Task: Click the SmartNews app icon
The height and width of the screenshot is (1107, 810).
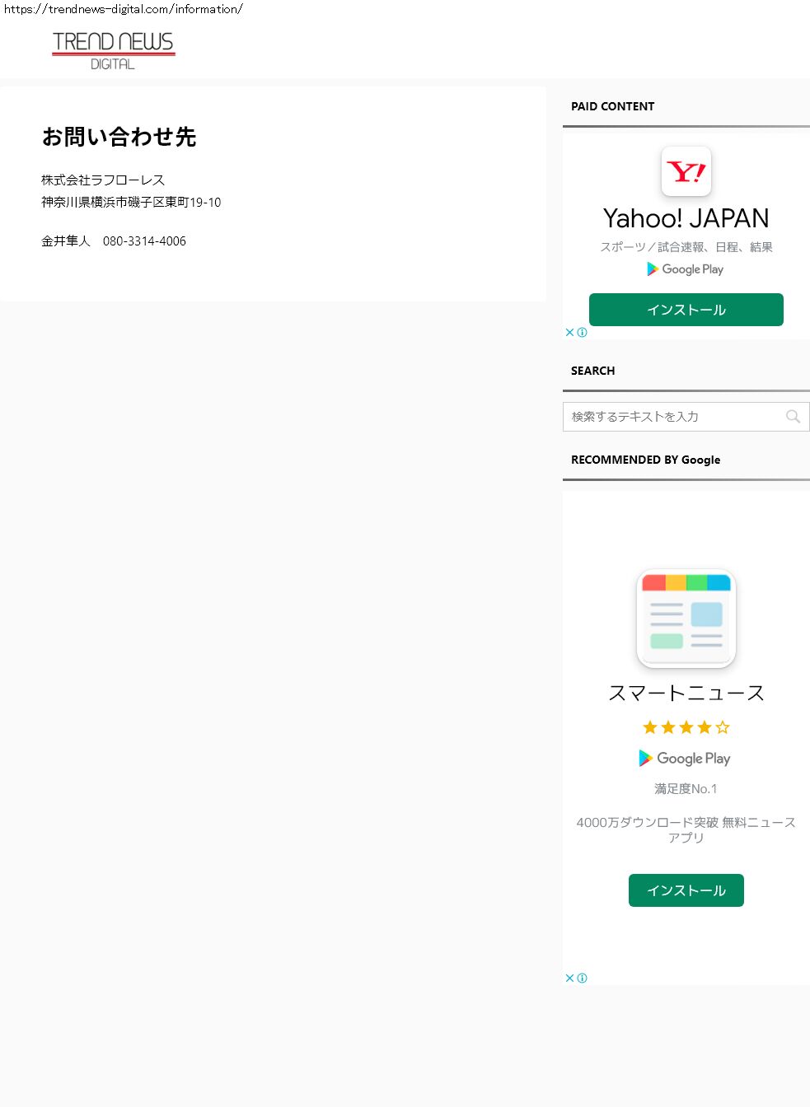Action: [x=686, y=619]
